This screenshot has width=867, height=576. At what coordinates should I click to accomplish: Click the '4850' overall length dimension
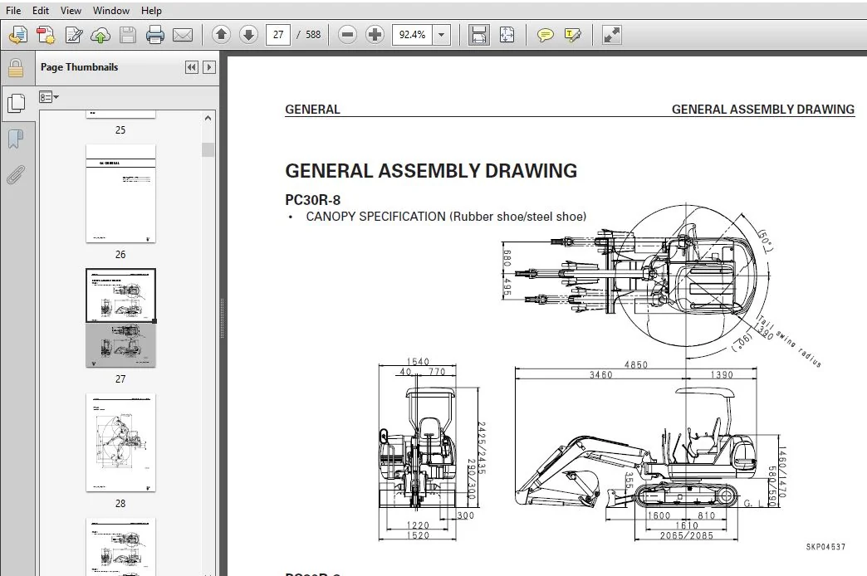pyautogui.click(x=636, y=365)
